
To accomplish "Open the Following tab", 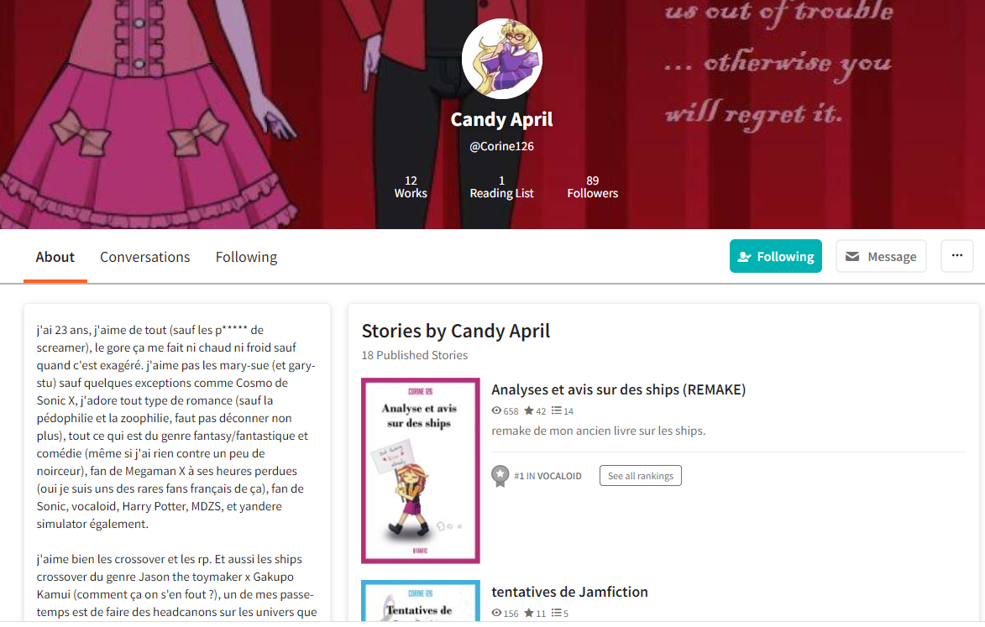I will [x=246, y=257].
